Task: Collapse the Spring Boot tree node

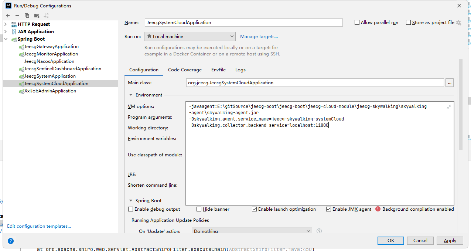Action: tap(6, 39)
